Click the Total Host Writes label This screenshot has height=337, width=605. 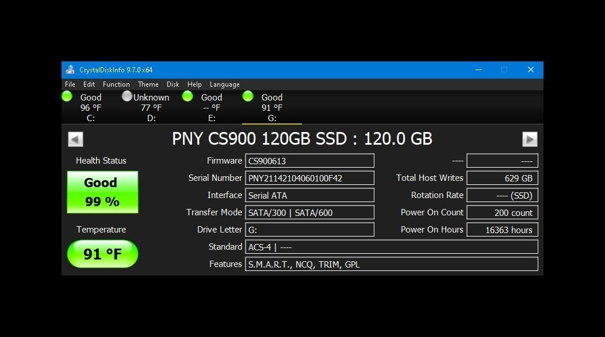[x=430, y=178]
